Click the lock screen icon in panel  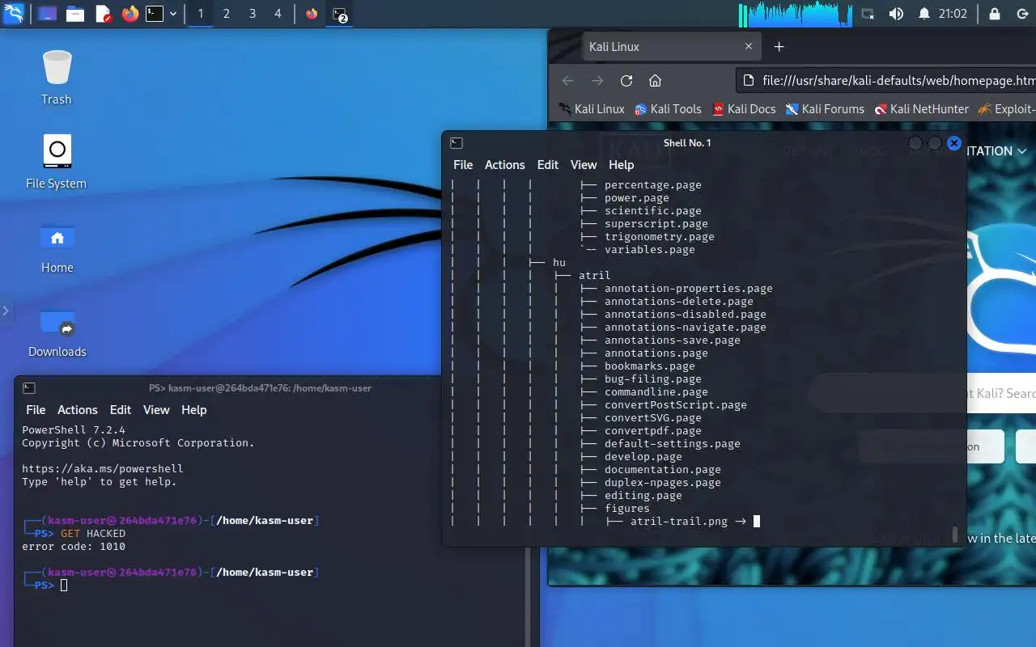click(995, 14)
